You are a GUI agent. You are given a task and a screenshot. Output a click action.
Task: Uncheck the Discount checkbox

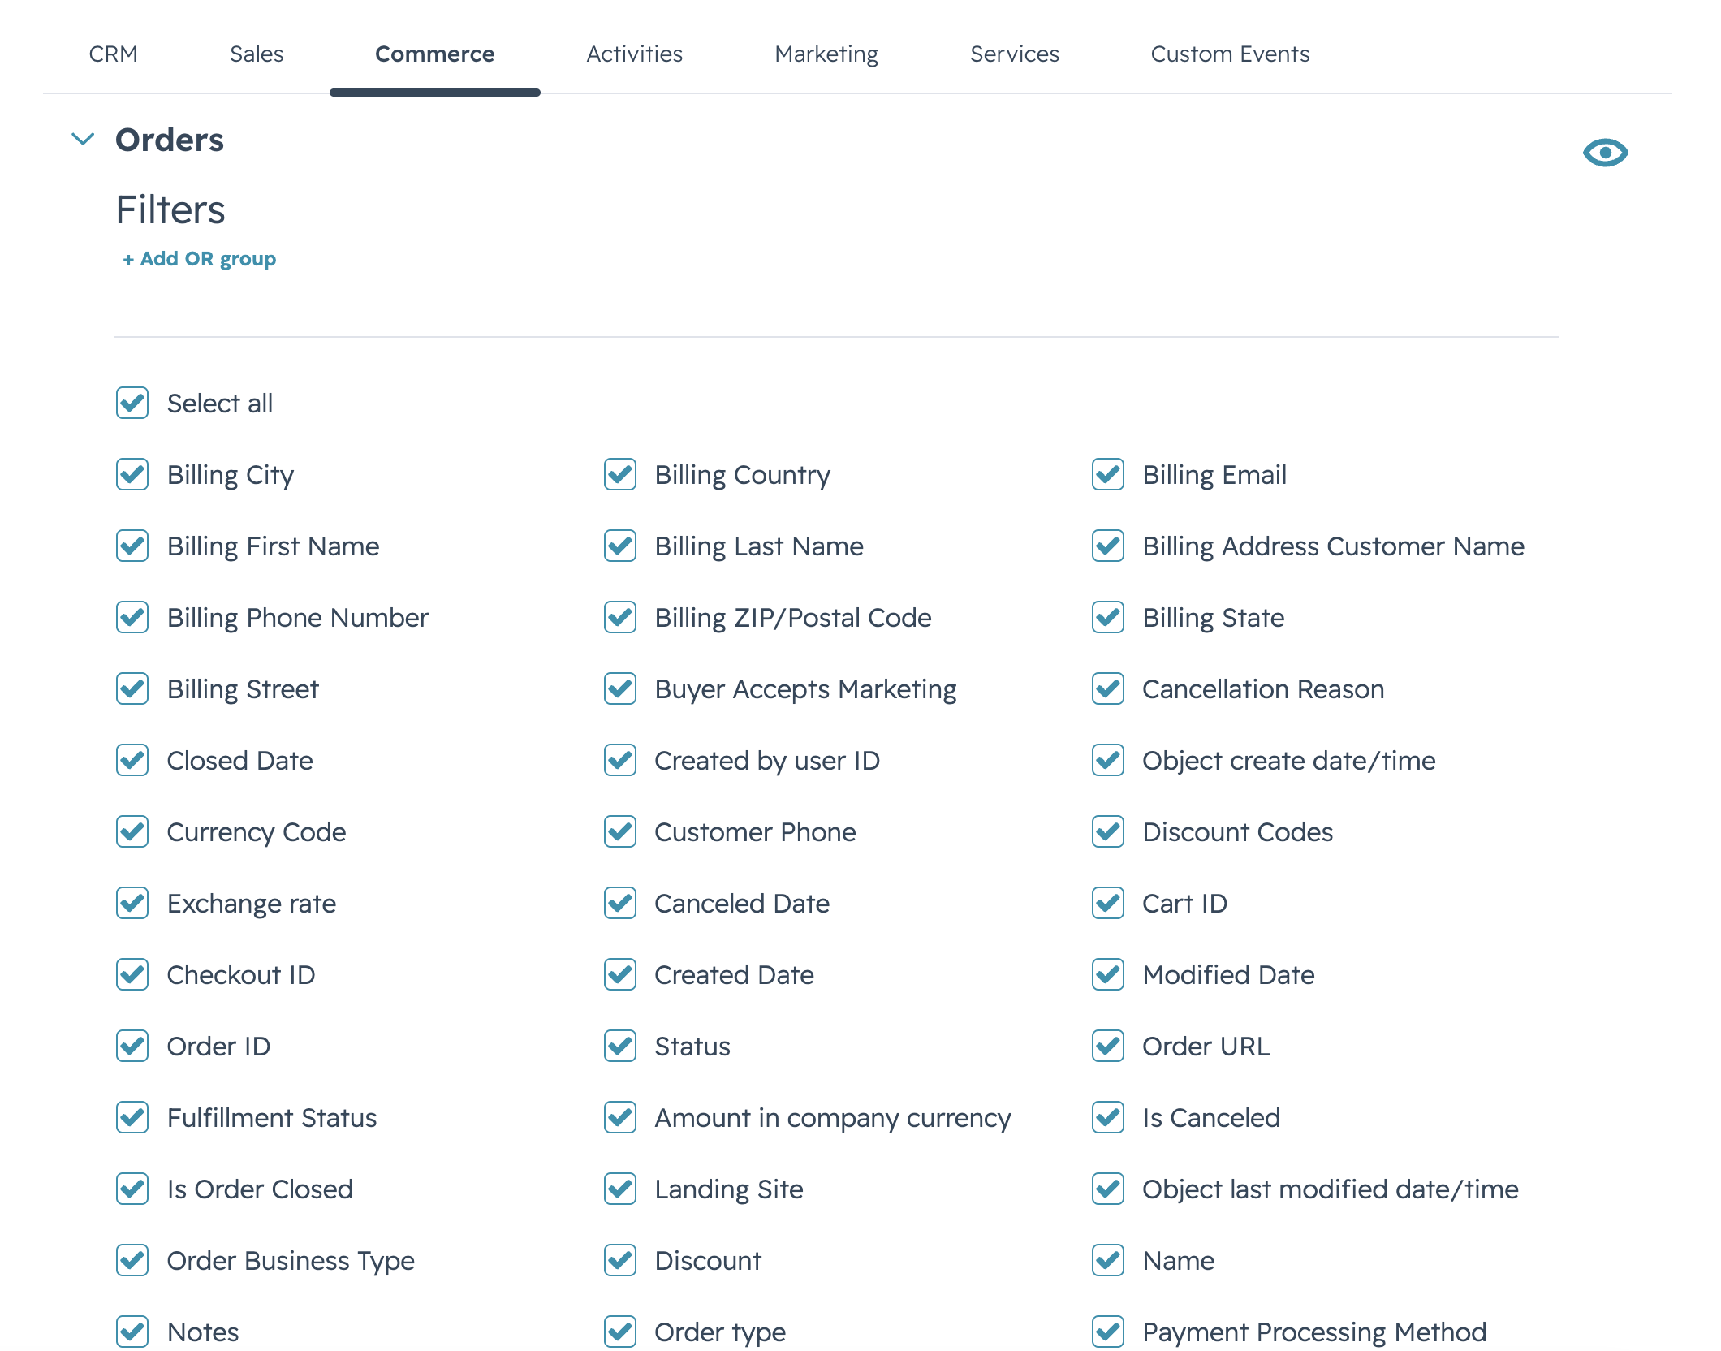point(620,1260)
